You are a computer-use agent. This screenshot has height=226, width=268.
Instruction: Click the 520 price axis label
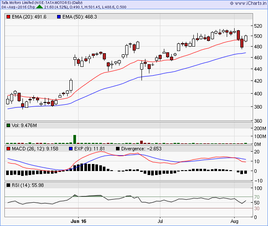(x=258, y=26)
